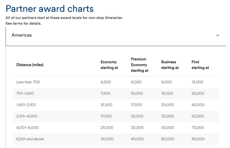Click the 4,001–6,000 distance row label

(27, 127)
